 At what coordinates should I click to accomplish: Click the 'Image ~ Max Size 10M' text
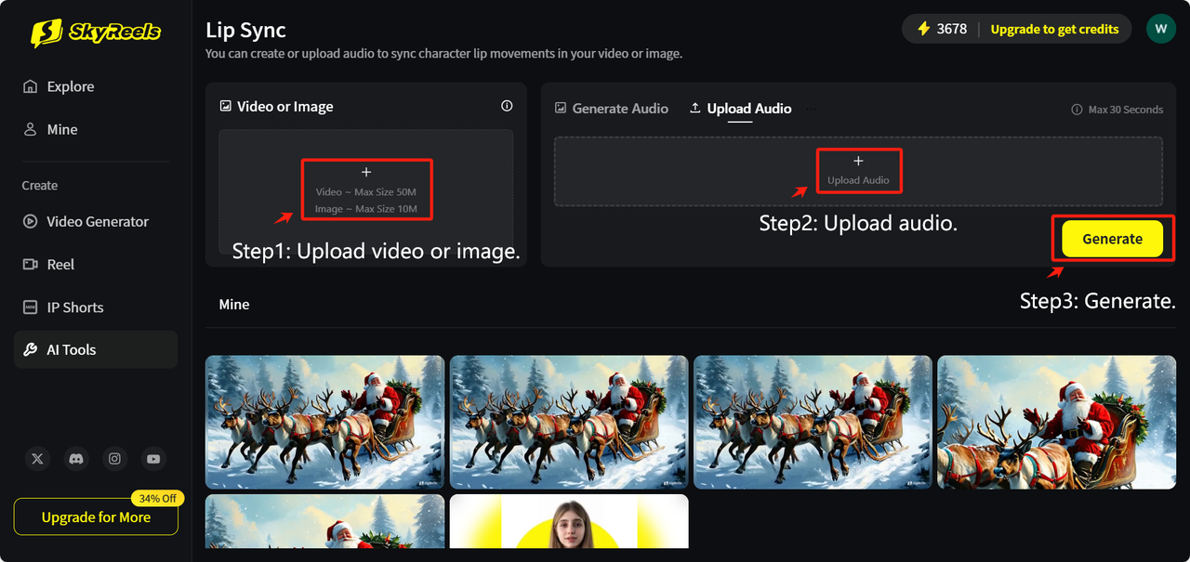[366, 209]
